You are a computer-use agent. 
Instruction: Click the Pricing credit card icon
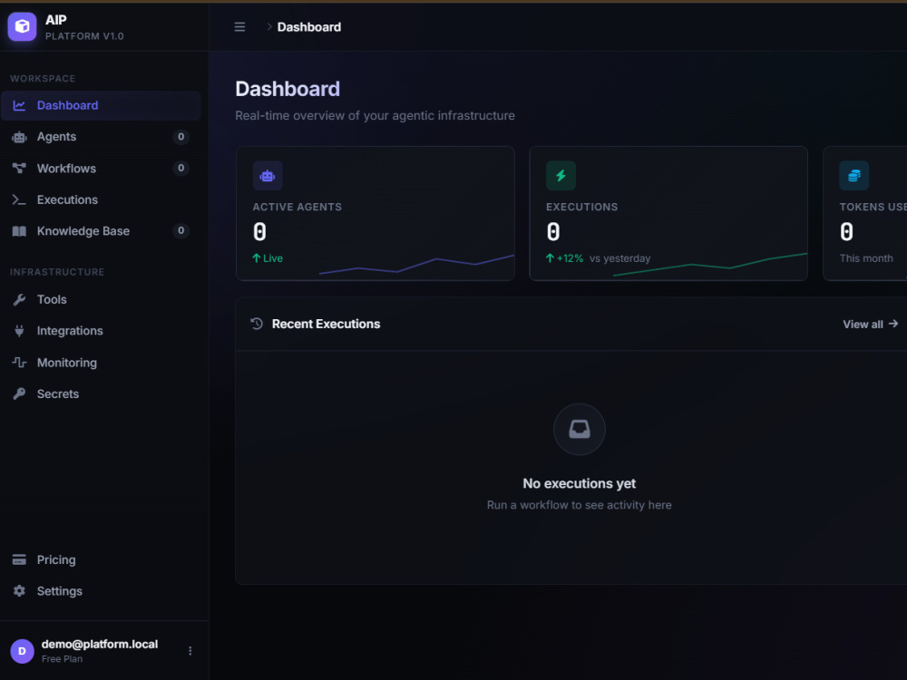pos(19,559)
